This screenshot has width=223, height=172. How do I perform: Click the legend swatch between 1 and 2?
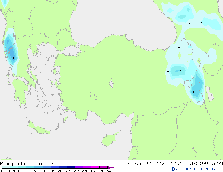(x=22, y=167)
